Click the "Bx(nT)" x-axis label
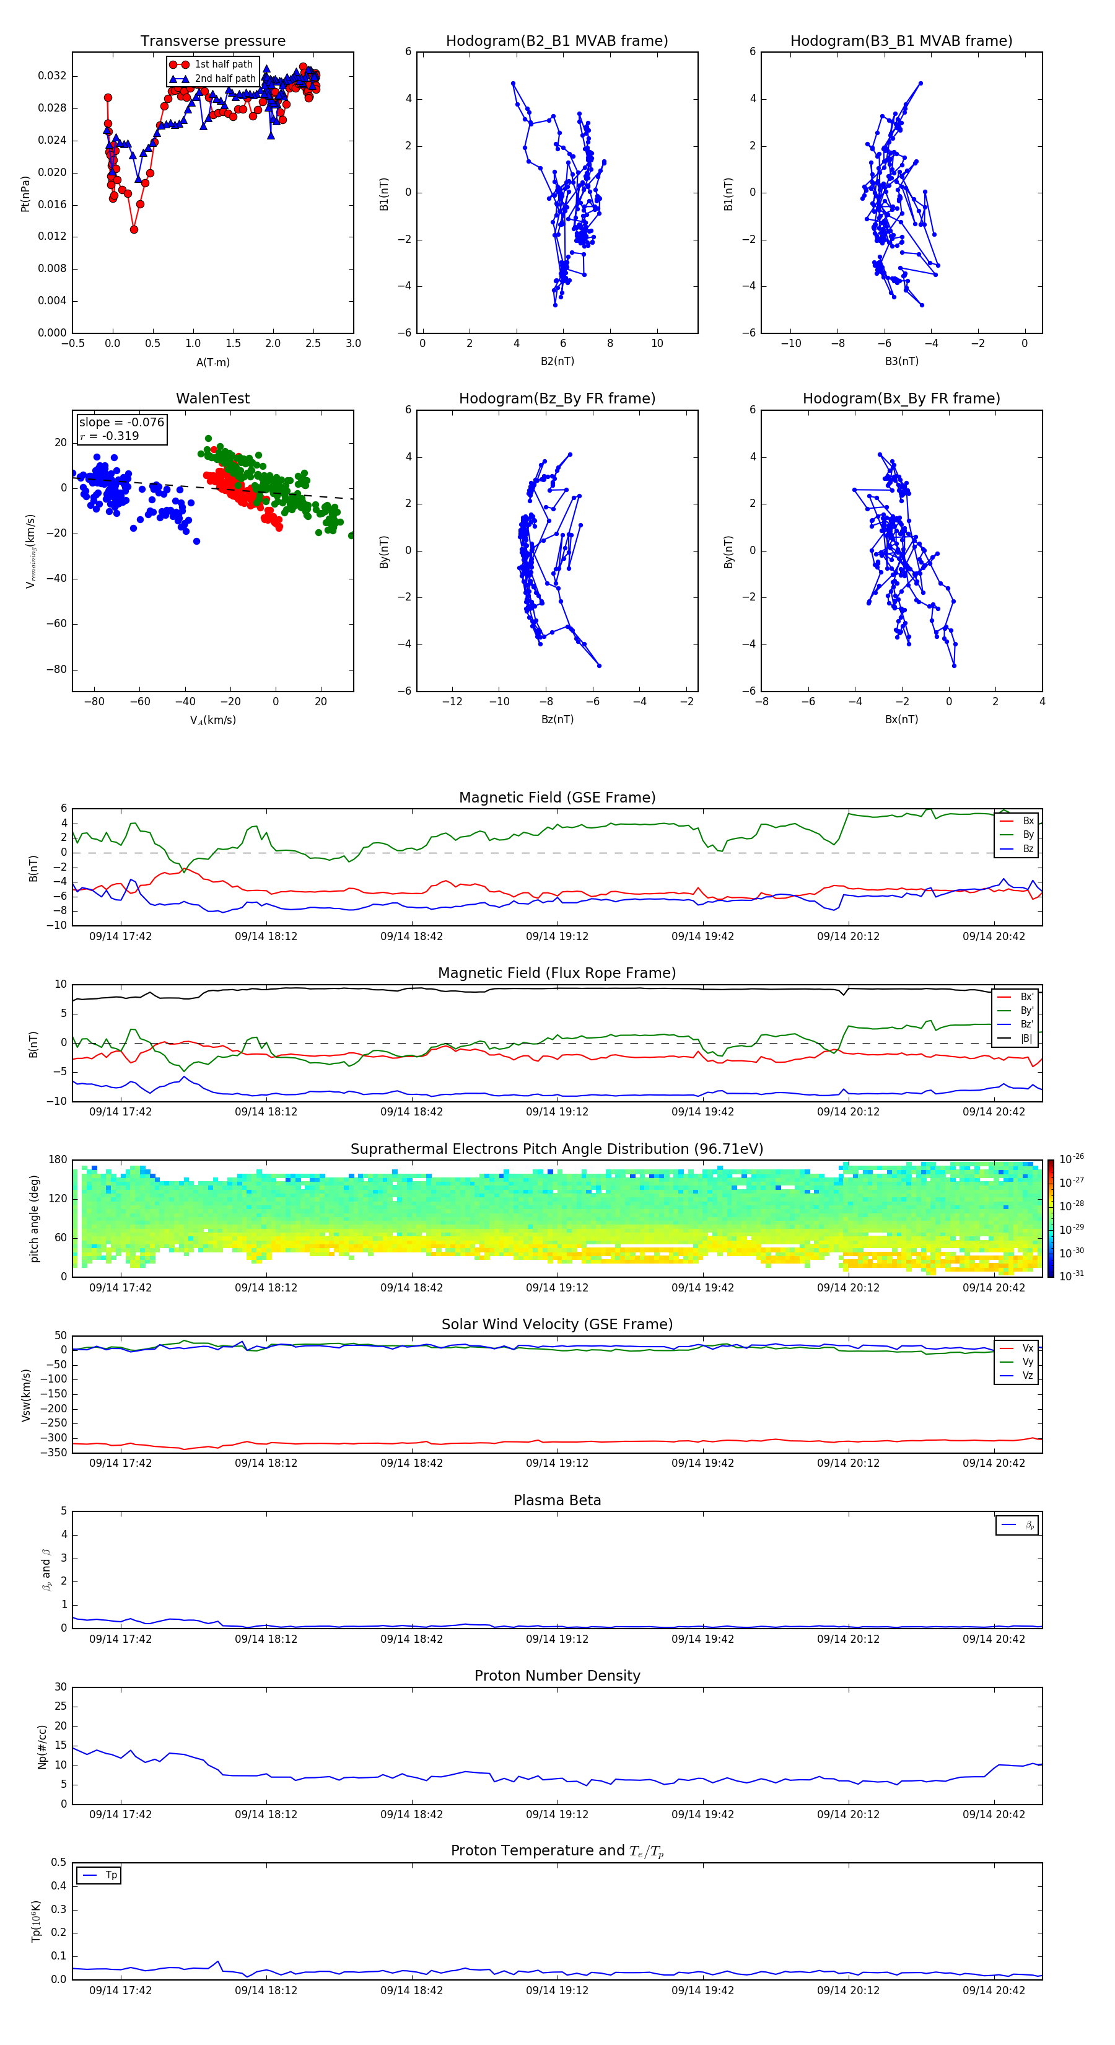The height and width of the screenshot is (2045, 1115). [x=901, y=719]
